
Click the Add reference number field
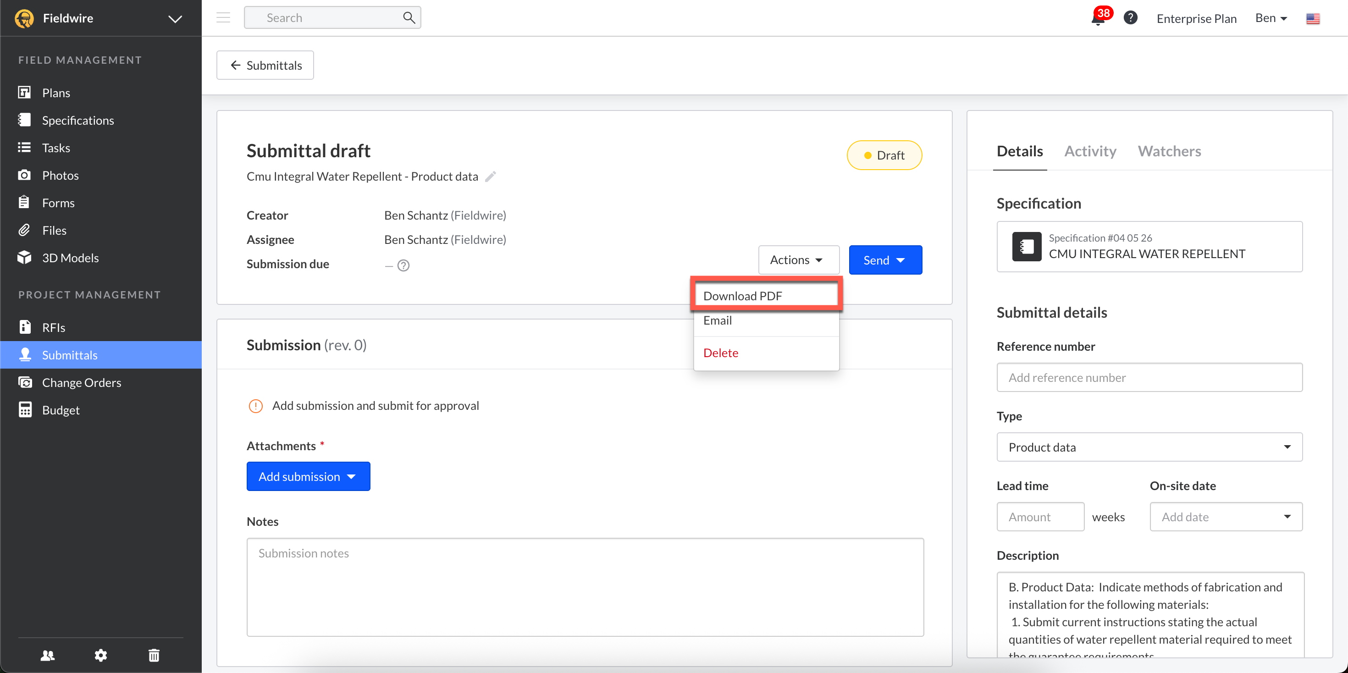click(1149, 377)
